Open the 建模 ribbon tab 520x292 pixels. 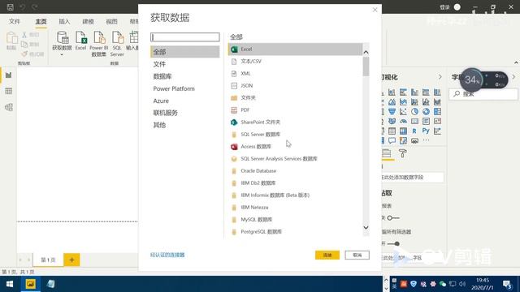(x=88, y=22)
